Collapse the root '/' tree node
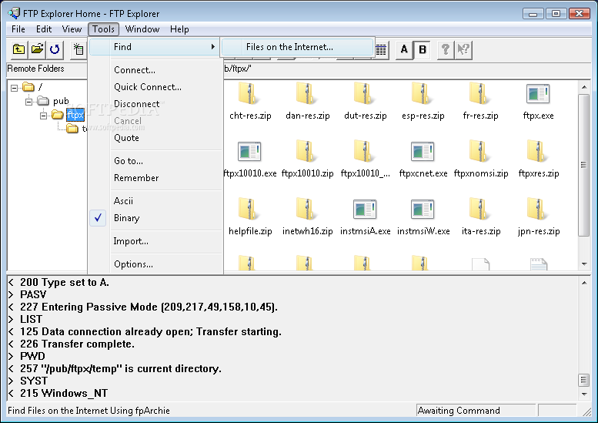The height and width of the screenshot is (423, 598). [14, 88]
